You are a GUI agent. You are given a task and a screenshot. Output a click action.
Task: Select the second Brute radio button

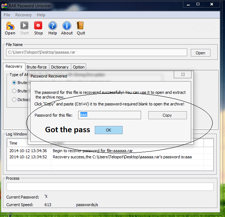tap(14, 91)
